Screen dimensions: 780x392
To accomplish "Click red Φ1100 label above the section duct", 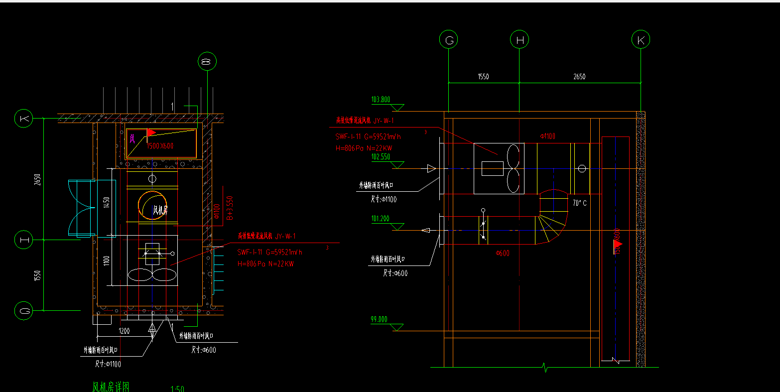I will [x=547, y=136].
